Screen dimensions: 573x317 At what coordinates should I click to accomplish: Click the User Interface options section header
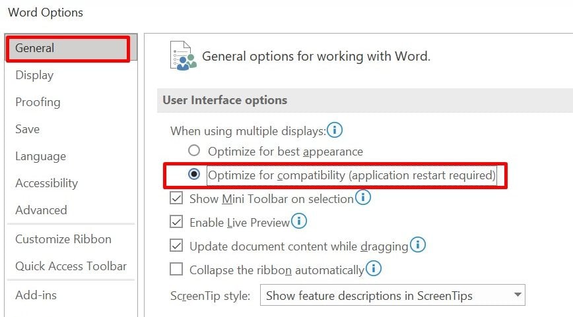coord(365,100)
